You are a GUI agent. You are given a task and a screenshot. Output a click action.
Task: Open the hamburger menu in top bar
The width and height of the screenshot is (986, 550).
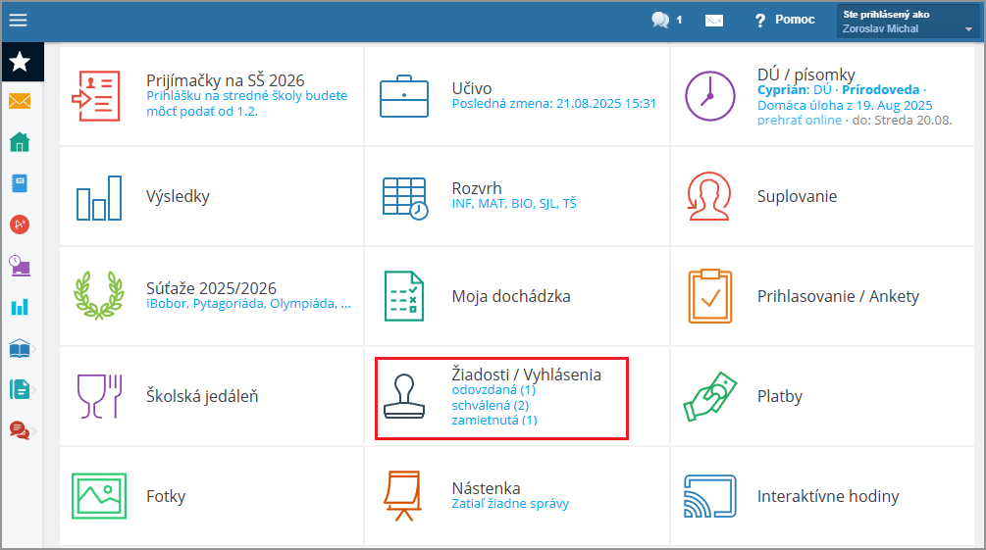19,20
